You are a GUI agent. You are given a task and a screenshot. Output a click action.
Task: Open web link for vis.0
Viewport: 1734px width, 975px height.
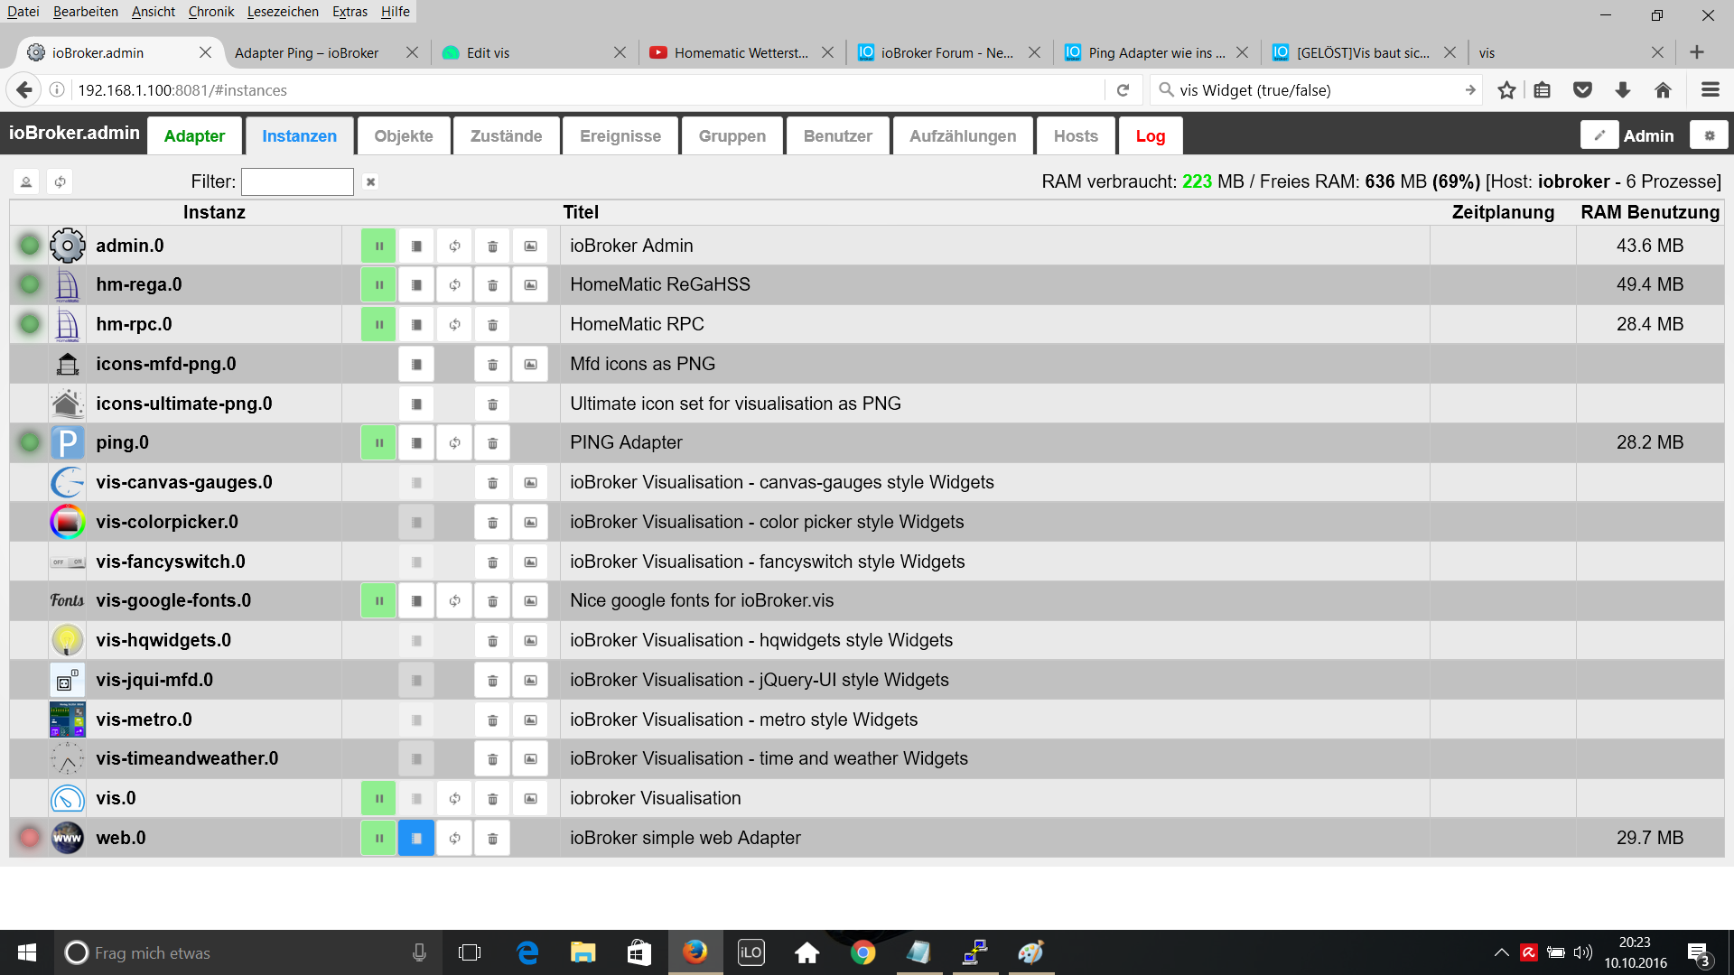coord(530,798)
